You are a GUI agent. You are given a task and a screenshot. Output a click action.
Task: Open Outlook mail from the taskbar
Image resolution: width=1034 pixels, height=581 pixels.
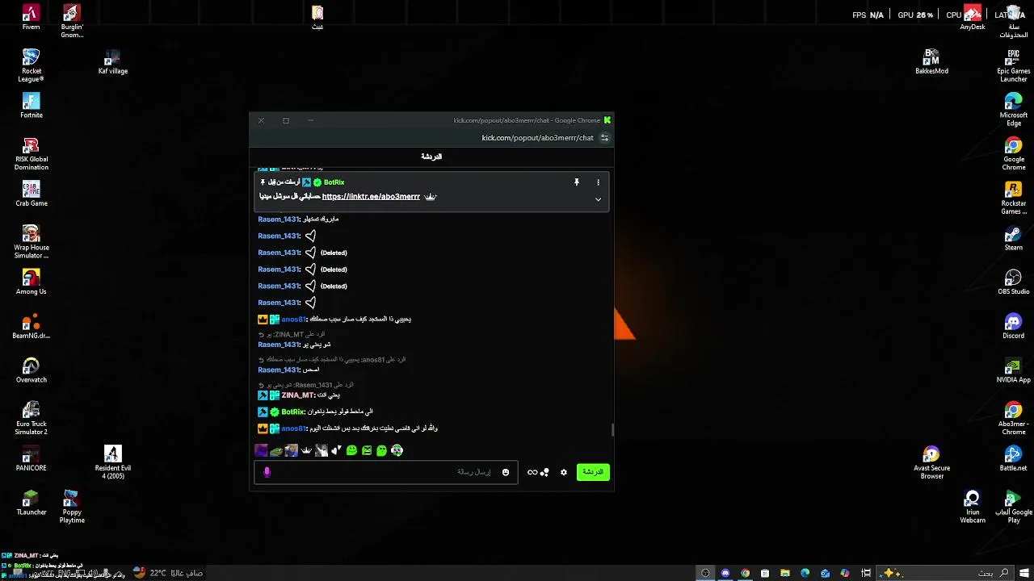[825, 573]
